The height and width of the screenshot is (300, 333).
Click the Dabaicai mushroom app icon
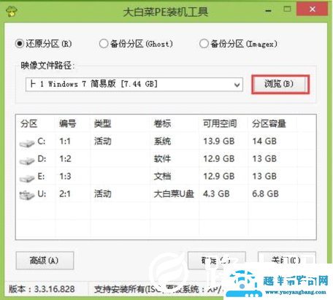[x=12, y=11]
